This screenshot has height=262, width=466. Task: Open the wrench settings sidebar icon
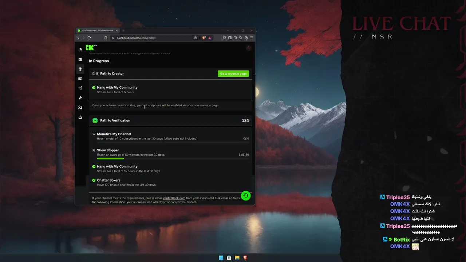(x=80, y=98)
